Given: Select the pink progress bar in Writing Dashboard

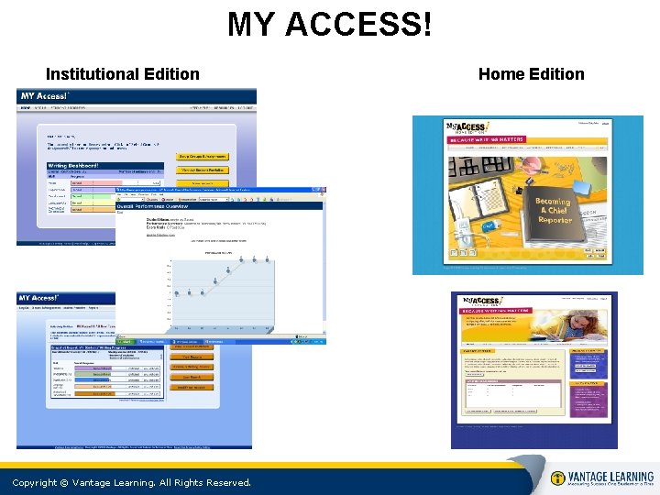Looking at the screenshot, I should click(96, 183).
